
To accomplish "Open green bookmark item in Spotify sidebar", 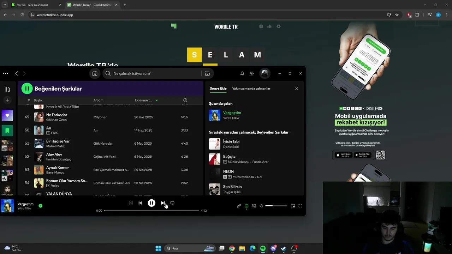I will pos(7,130).
